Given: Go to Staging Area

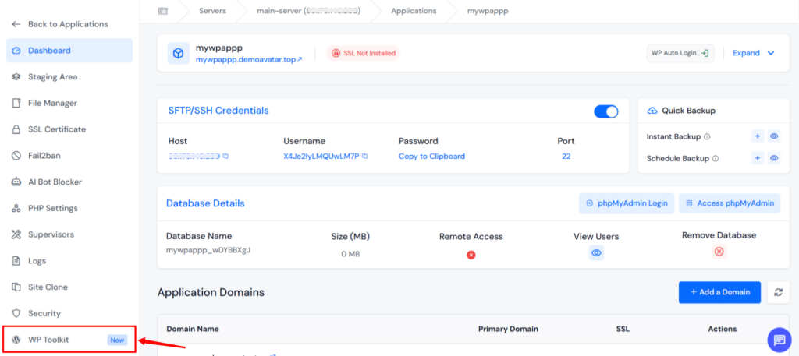Looking at the screenshot, I should 52,77.
